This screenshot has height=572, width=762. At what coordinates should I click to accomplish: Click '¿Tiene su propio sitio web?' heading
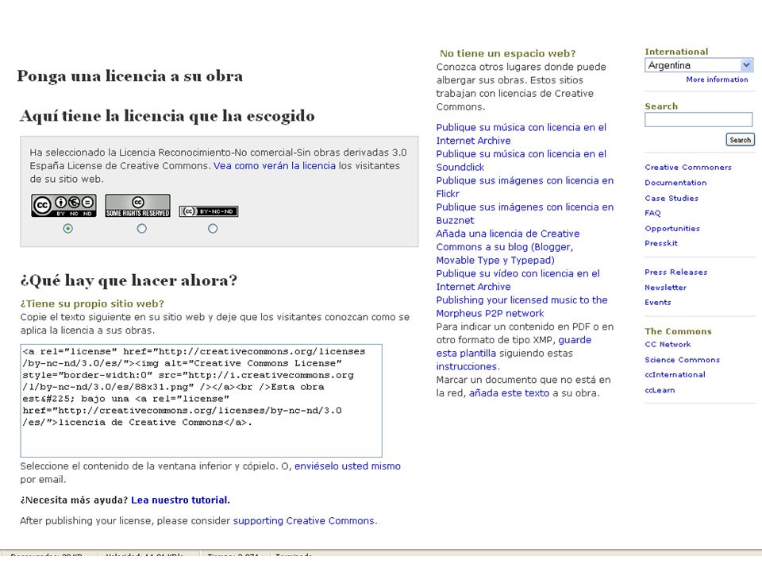coord(92,303)
